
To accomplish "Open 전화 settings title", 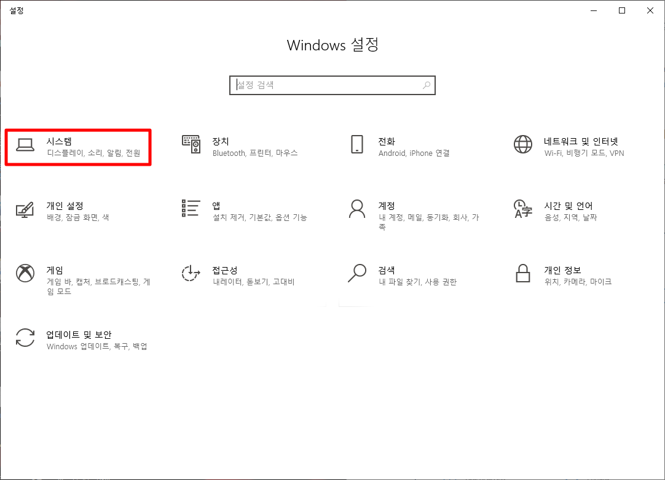I will 387,141.
